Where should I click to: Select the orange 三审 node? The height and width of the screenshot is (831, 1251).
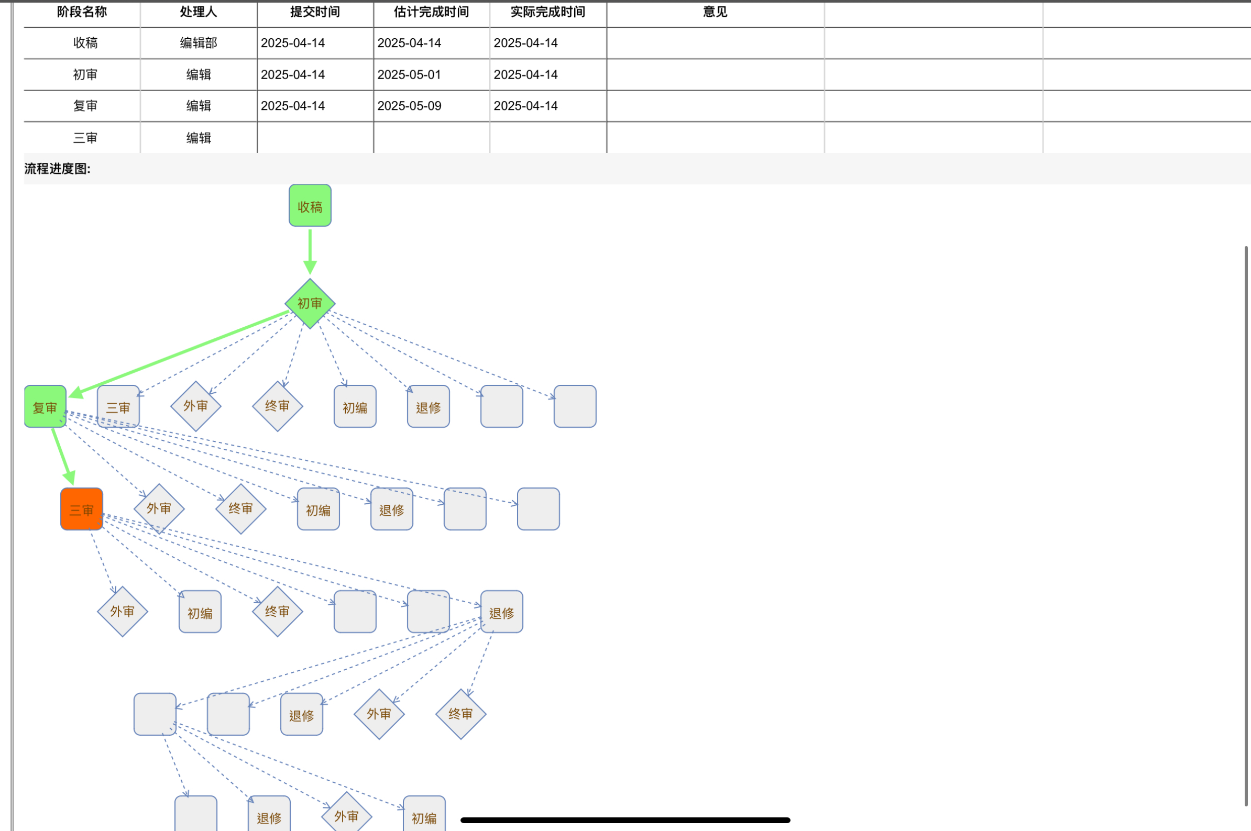click(82, 509)
